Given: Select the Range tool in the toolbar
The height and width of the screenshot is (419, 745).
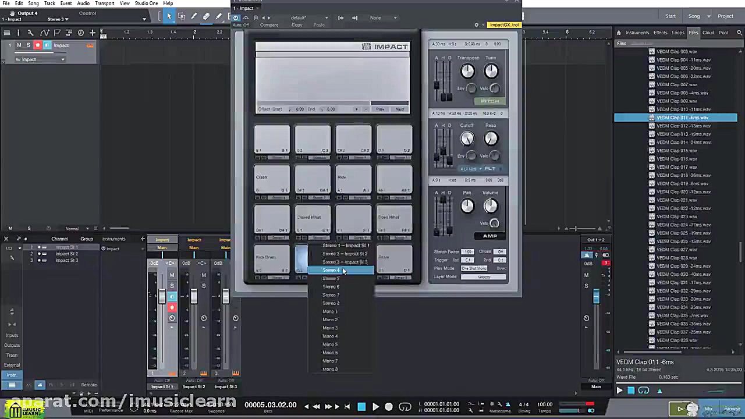Looking at the screenshot, I should click(x=182, y=16).
